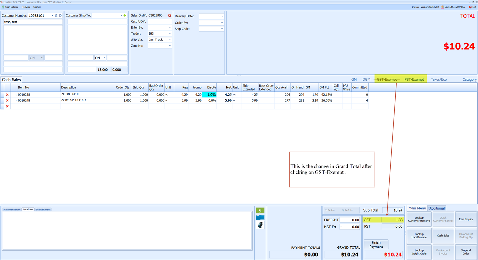Click green plus to add Customer Ship-To
478x260 pixels.
coord(125,15)
